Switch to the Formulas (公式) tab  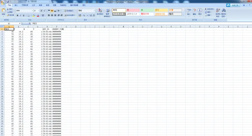pyautogui.click(x=34, y=5)
